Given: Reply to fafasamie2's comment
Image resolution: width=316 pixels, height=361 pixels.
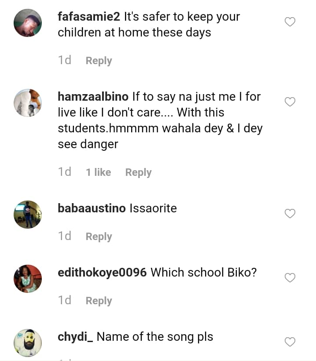Looking at the screenshot, I should pyautogui.click(x=99, y=61).
